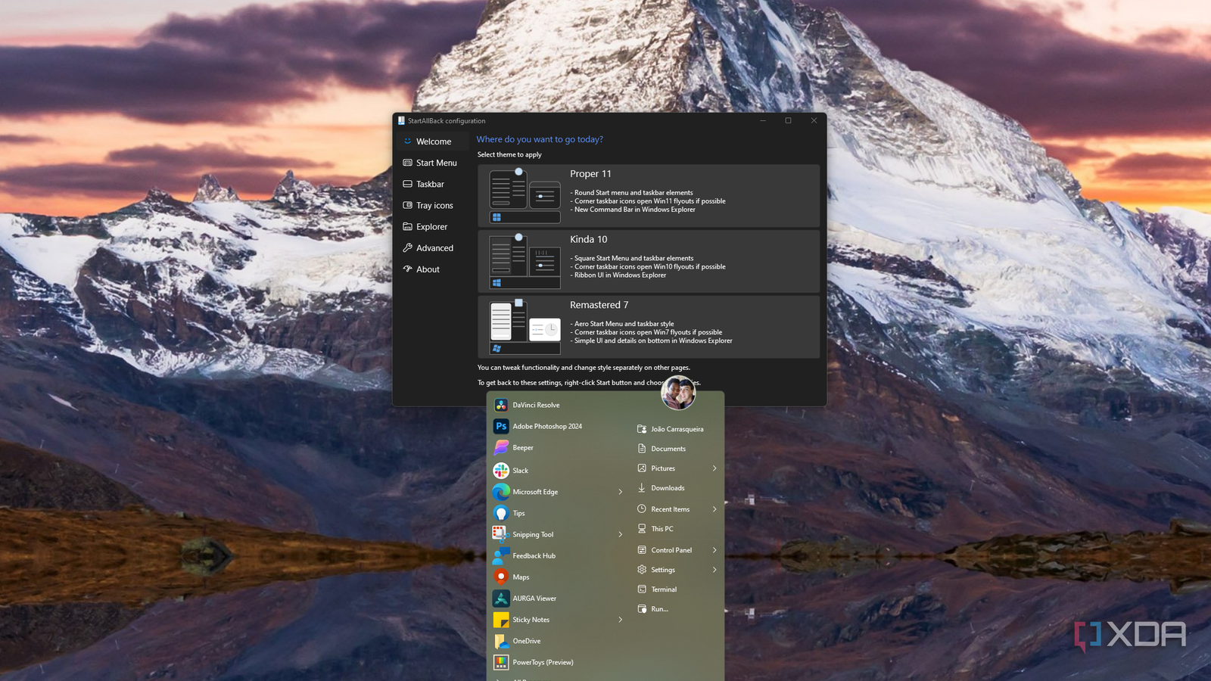Launch PowerToys (Preview)
This screenshot has height=681, width=1211.
(x=543, y=662)
